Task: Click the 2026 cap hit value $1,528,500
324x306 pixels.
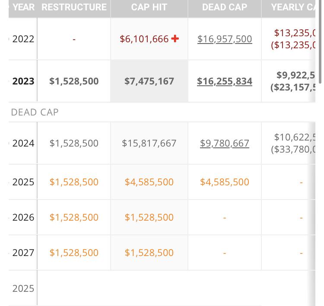Action: (x=149, y=217)
